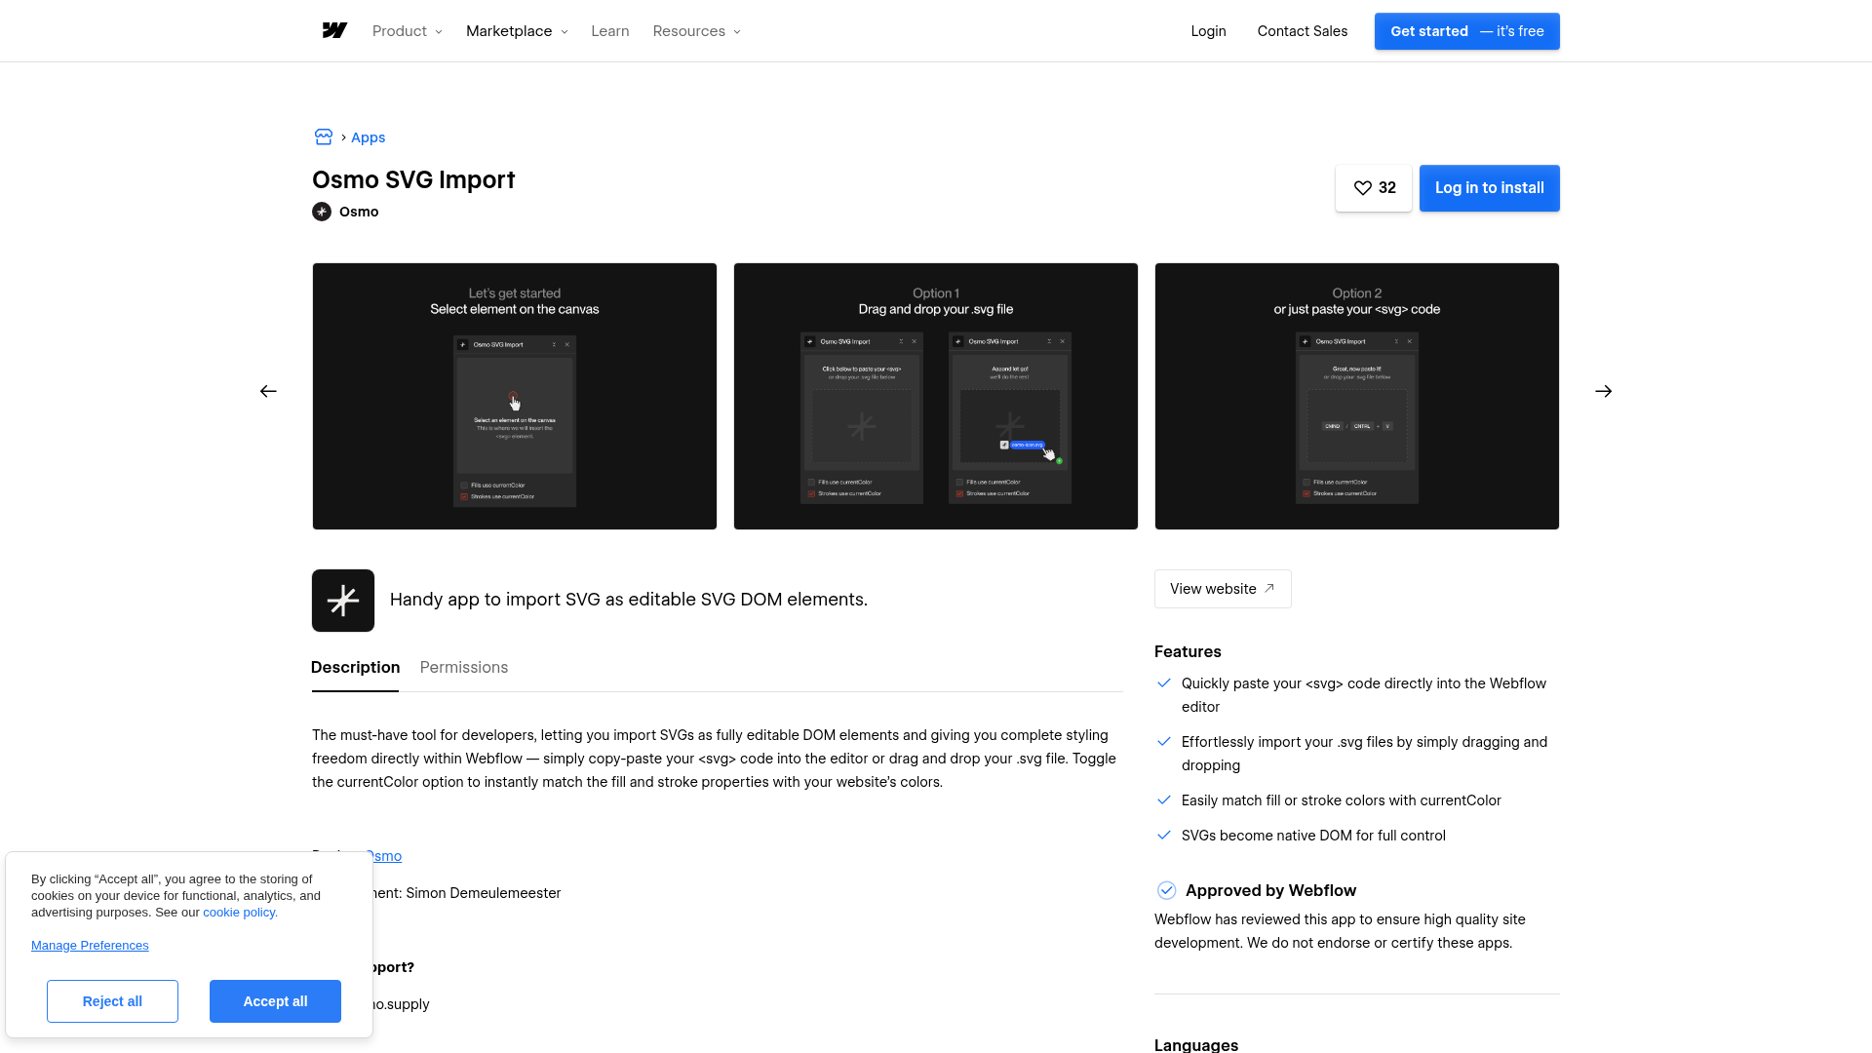This screenshot has width=1872, height=1053.
Task: Open the View website external link
Action: click(1223, 589)
